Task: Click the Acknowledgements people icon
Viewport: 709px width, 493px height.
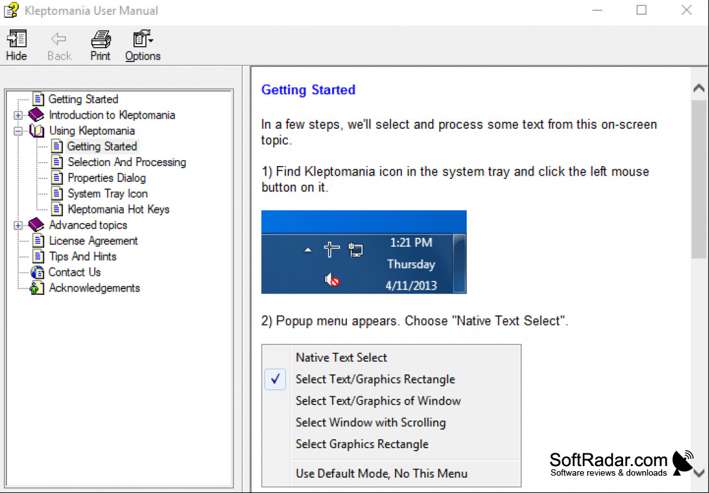Action: click(x=37, y=288)
